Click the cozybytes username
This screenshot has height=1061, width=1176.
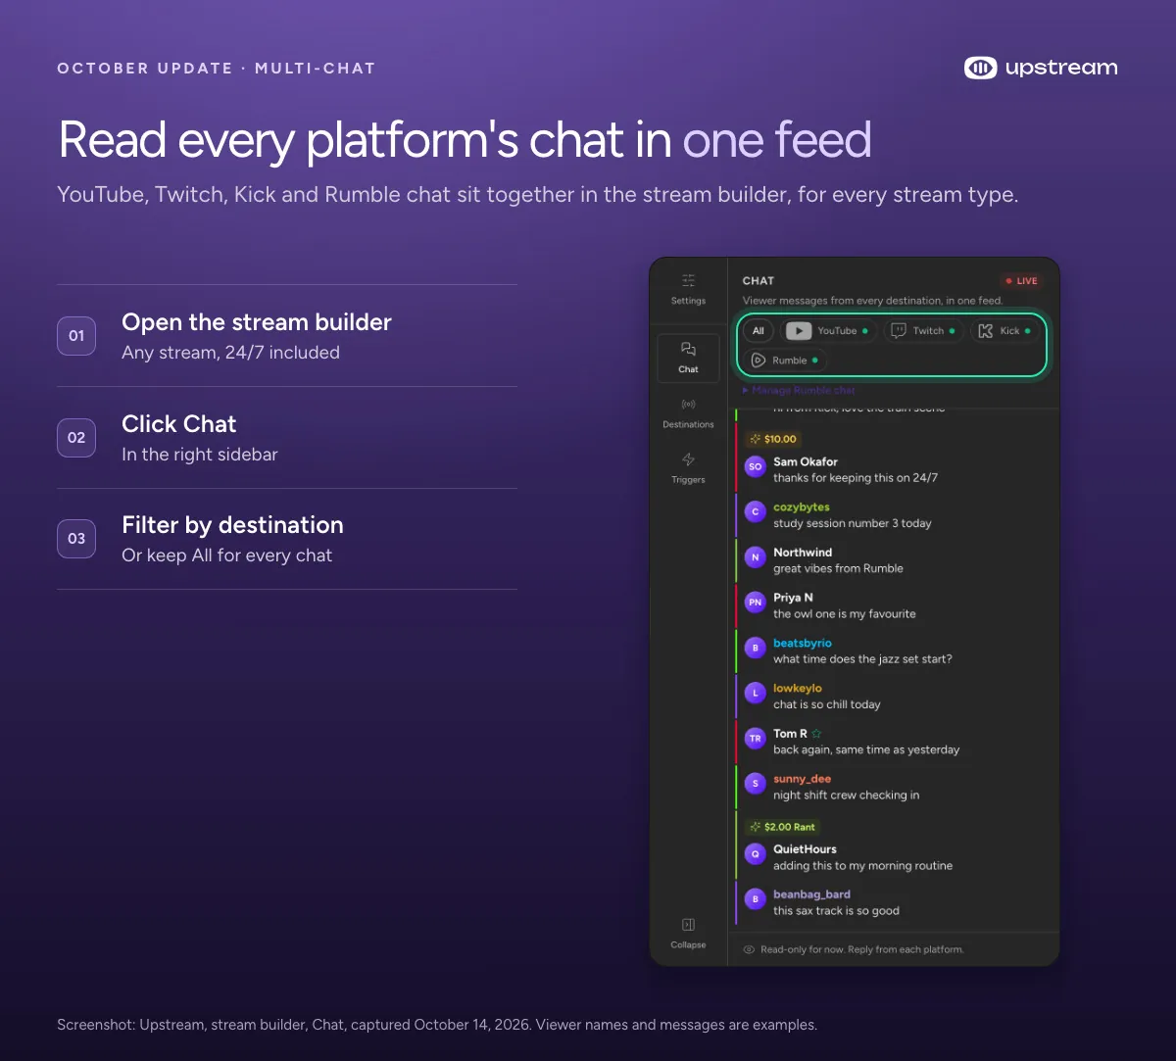tap(802, 507)
